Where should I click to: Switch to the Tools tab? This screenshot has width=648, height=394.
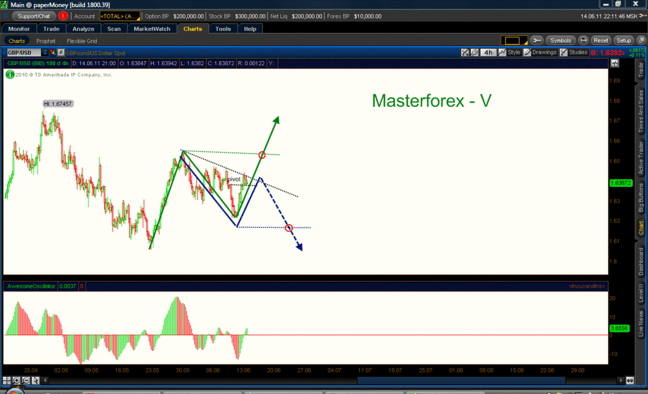[223, 29]
